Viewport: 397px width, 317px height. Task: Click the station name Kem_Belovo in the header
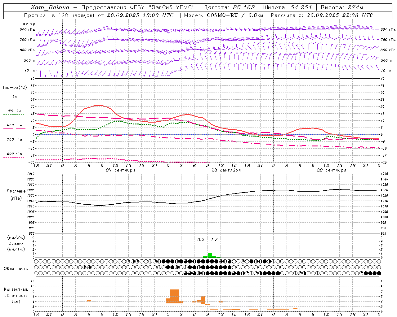50,7
